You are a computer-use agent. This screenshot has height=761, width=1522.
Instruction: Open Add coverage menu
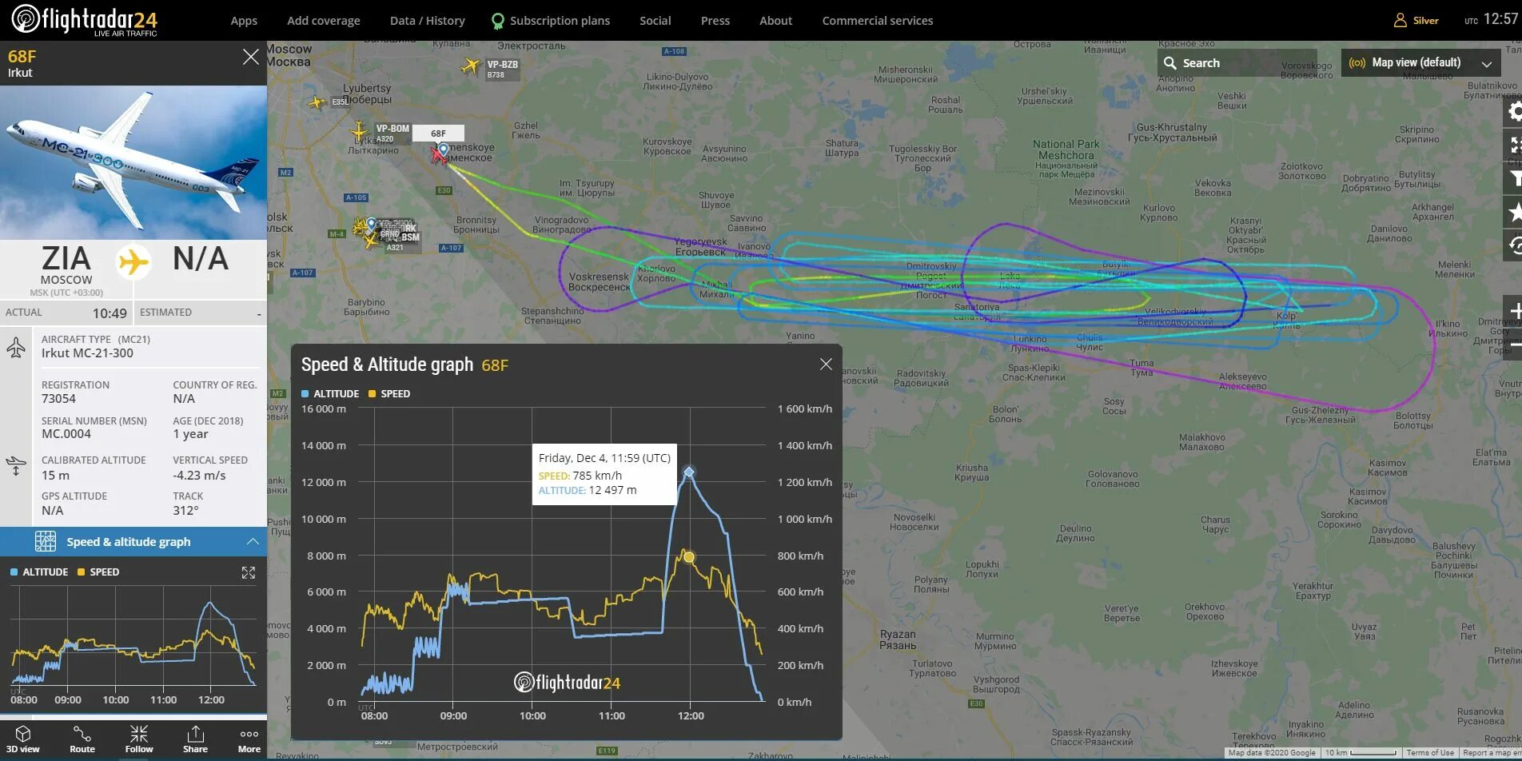(324, 21)
